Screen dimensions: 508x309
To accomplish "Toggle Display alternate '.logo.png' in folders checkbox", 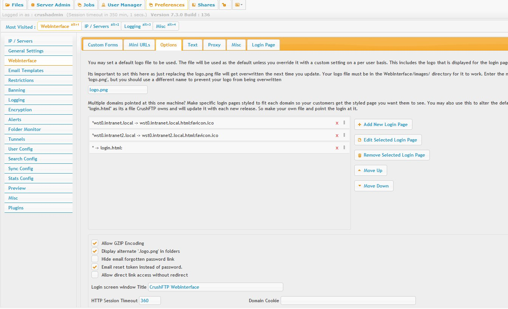I will coord(95,251).
